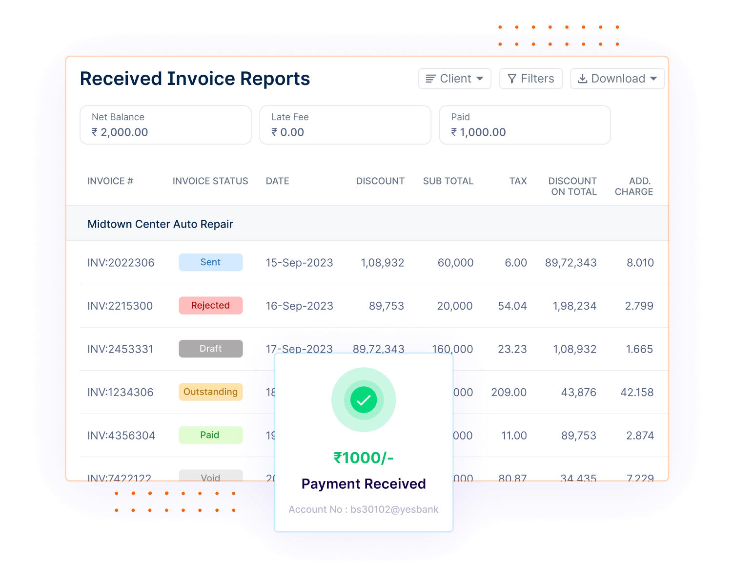
Task: Click add. charge value 42.158
Action: click(x=637, y=393)
